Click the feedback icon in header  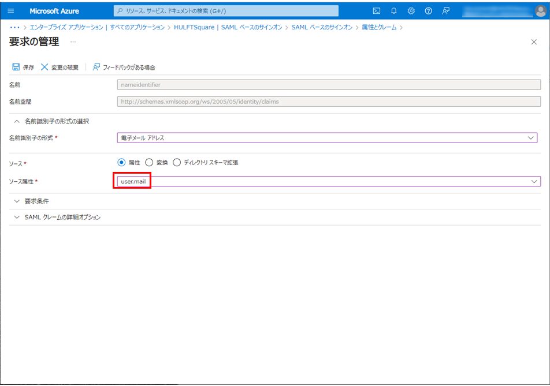coord(445,11)
